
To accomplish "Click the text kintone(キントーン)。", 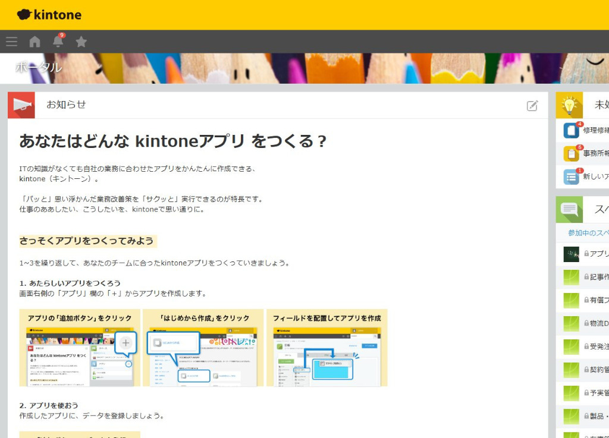I will click(x=59, y=179).
